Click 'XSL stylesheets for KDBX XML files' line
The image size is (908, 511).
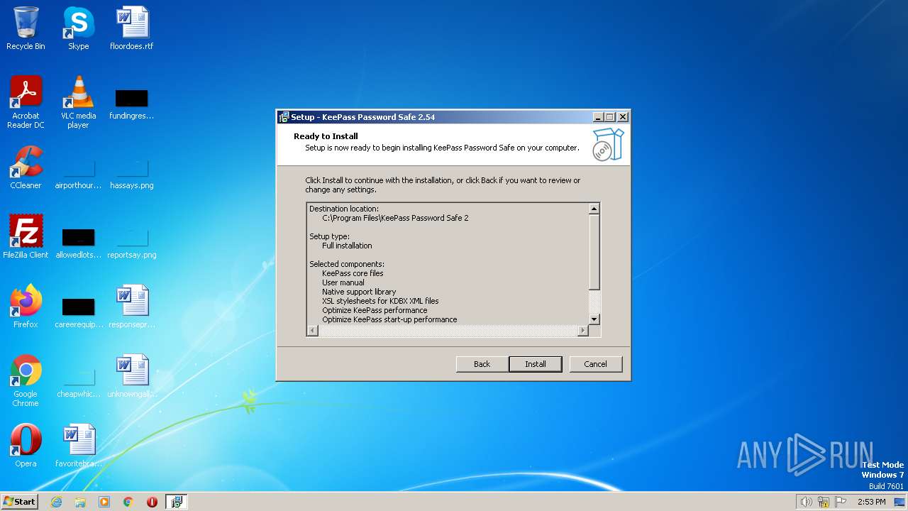(380, 301)
